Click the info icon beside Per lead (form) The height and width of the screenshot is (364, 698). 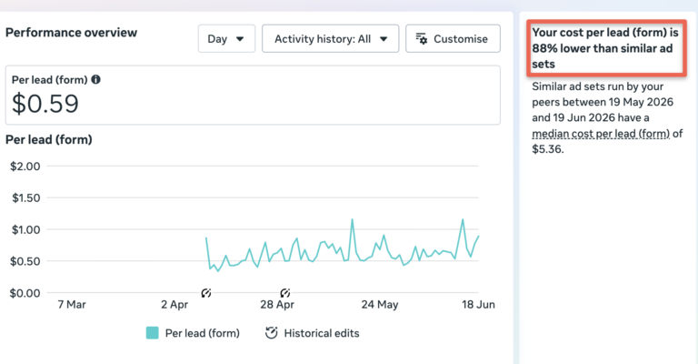point(95,79)
